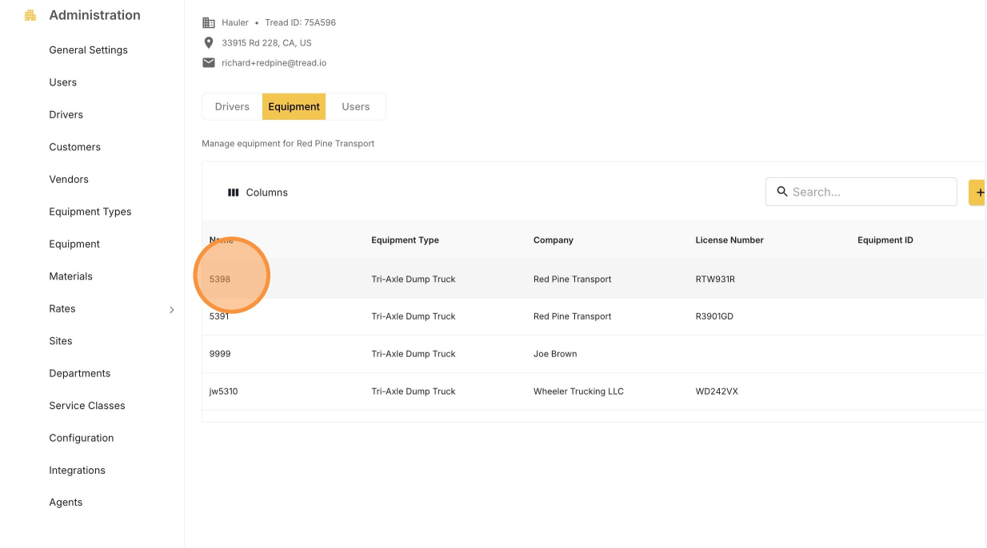
Task: Click company cell Joe Brown
Action: click(555, 354)
